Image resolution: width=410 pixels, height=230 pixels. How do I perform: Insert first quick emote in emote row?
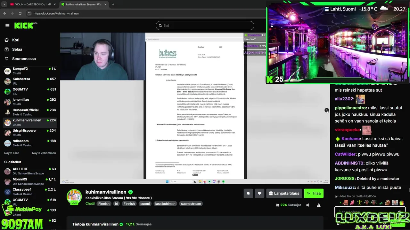pyautogui.click(x=346, y=203)
